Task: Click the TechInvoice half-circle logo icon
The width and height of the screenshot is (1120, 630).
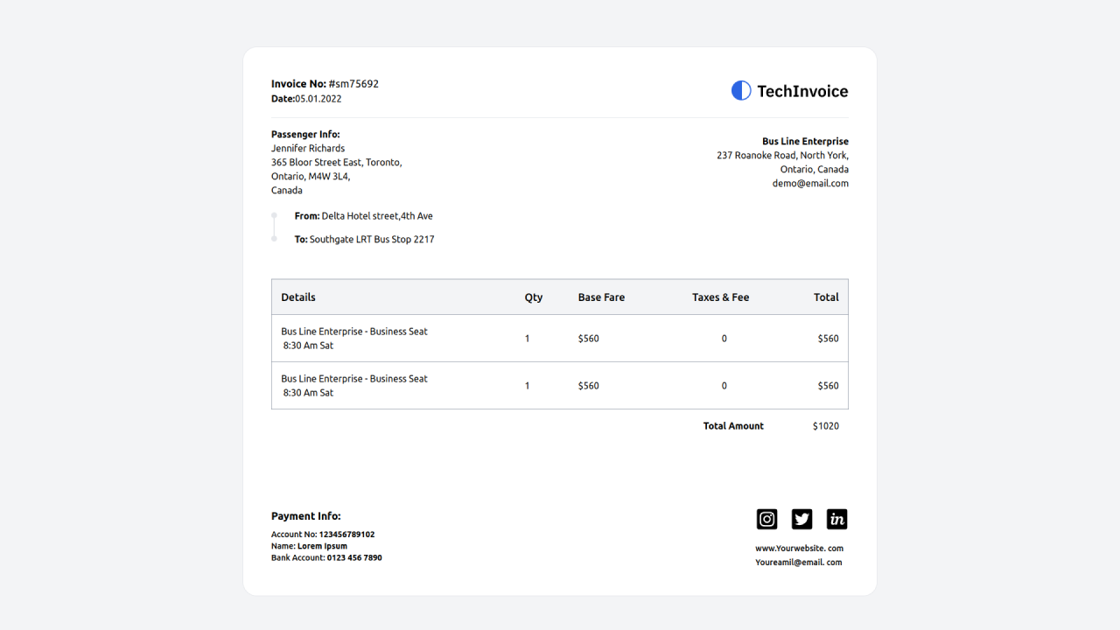Action: point(741,90)
